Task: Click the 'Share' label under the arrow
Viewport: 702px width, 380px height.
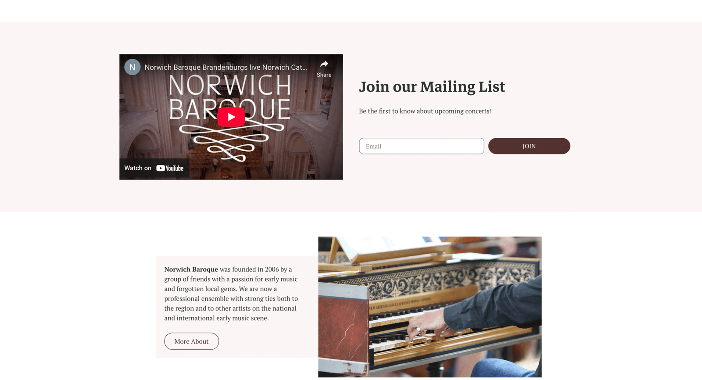Action: [x=324, y=75]
